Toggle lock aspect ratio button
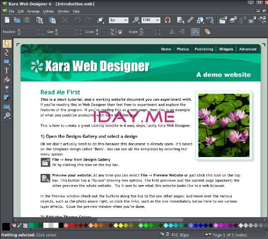 click(x=120, y=32)
